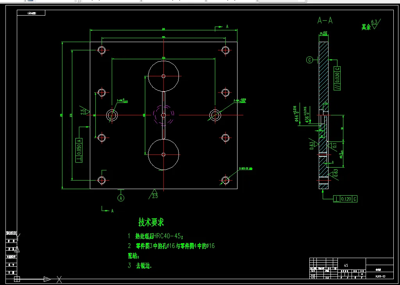Click the 其余 6.3 surface roughness note
The height and width of the screenshot is (285, 400).
click(371, 25)
